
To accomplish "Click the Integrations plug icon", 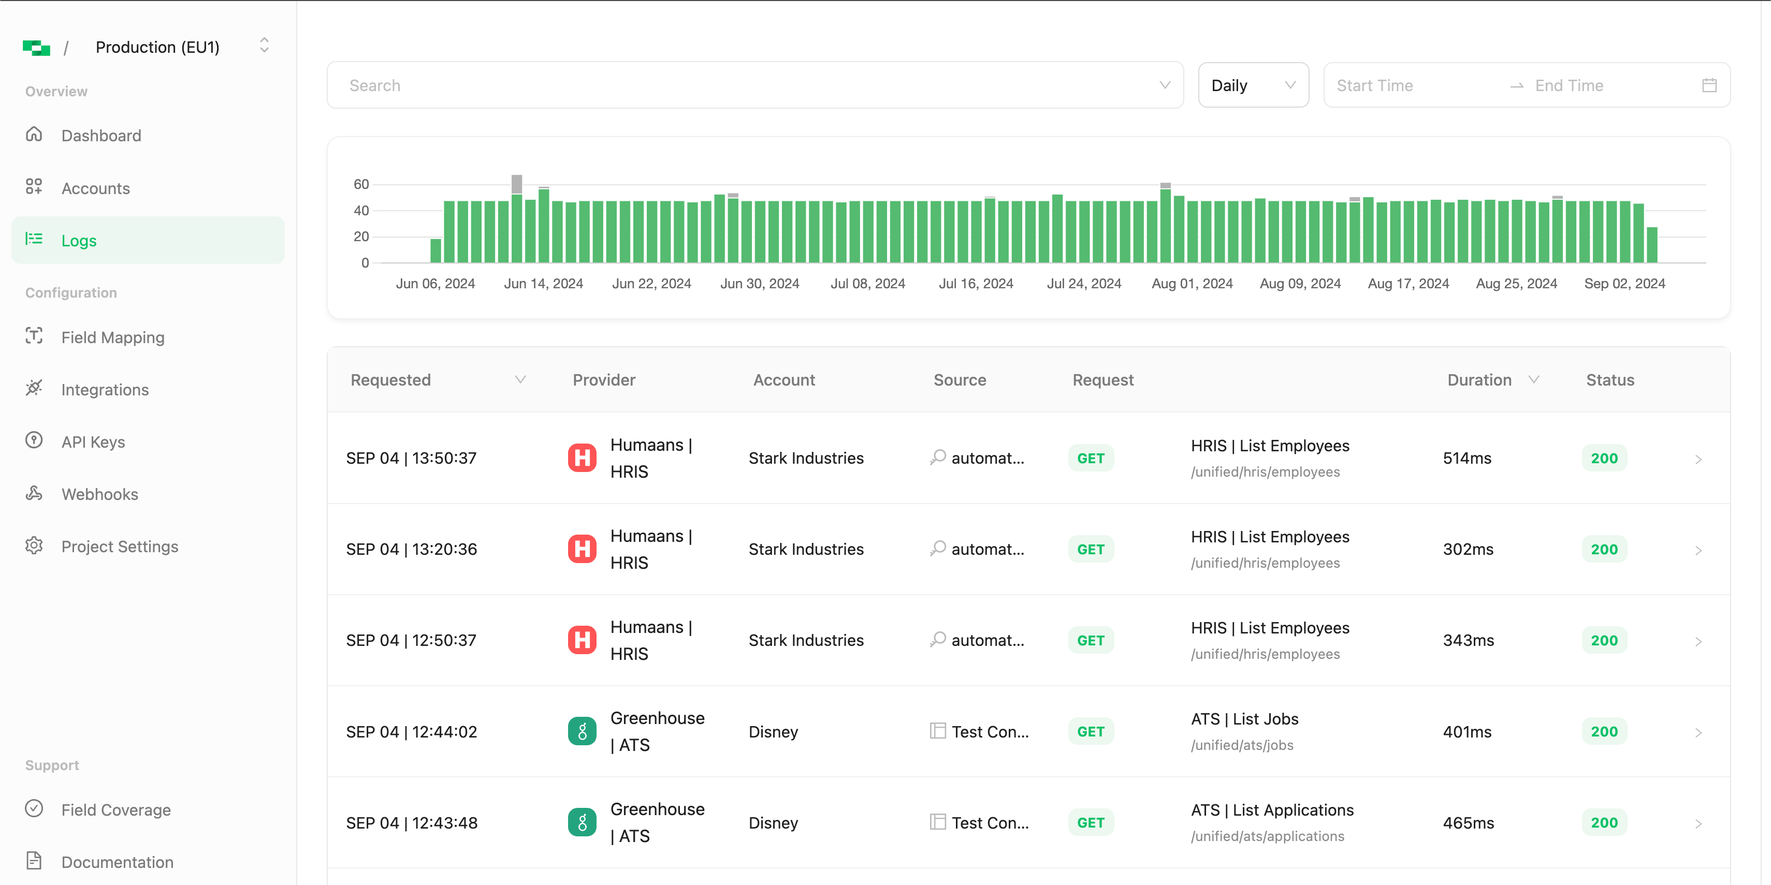I will tap(34, 388).
